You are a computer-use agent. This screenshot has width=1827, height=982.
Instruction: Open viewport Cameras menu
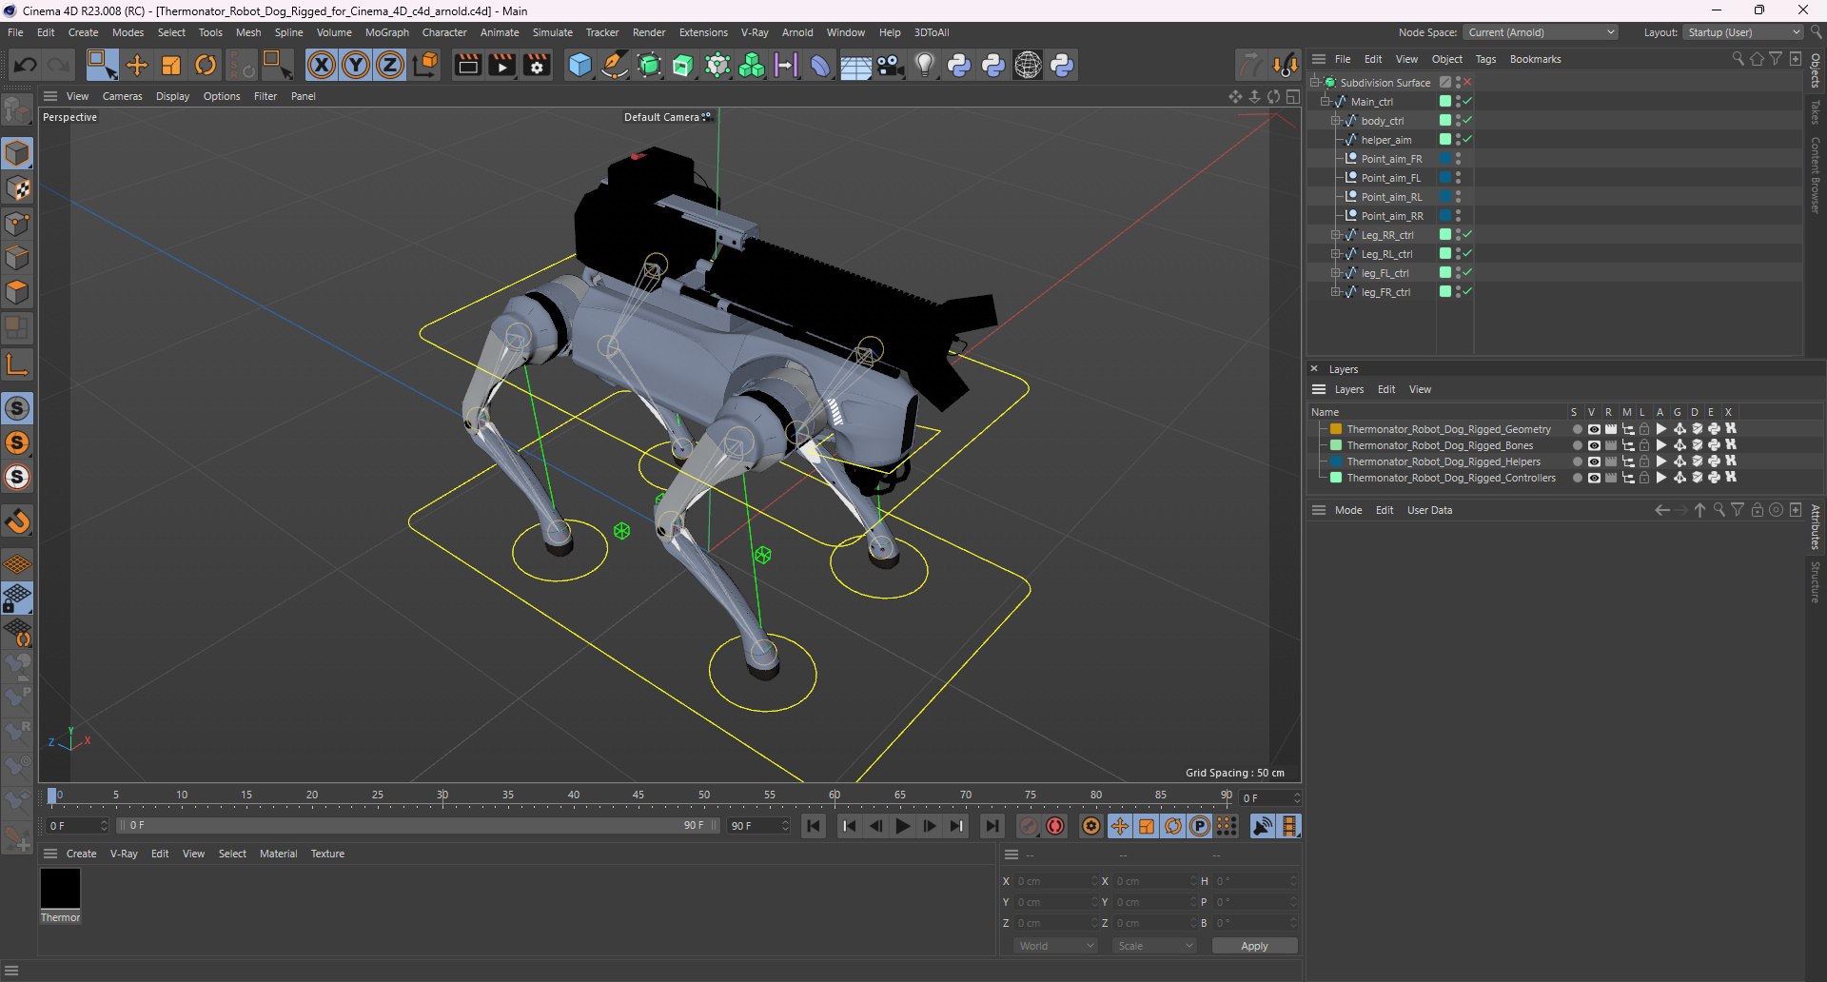click(x=122, y=96)
